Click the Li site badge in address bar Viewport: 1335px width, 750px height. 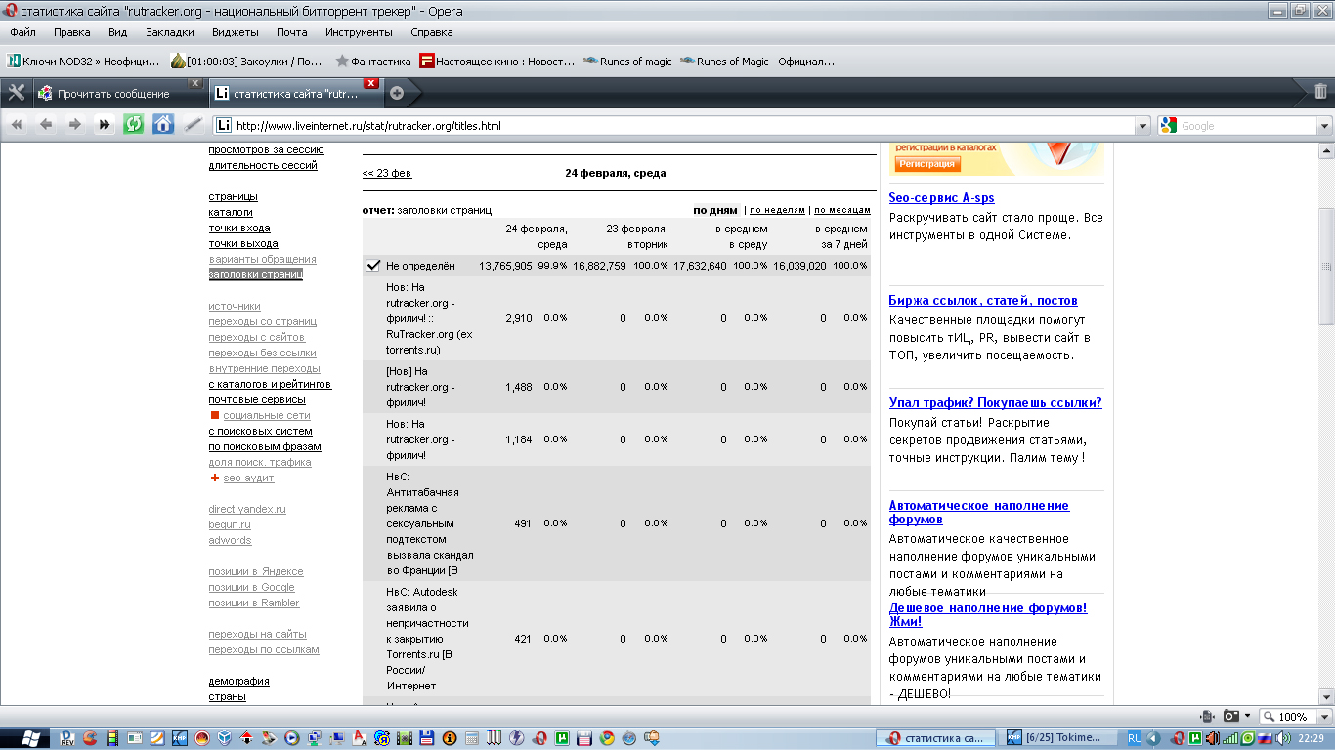point(224,126)
